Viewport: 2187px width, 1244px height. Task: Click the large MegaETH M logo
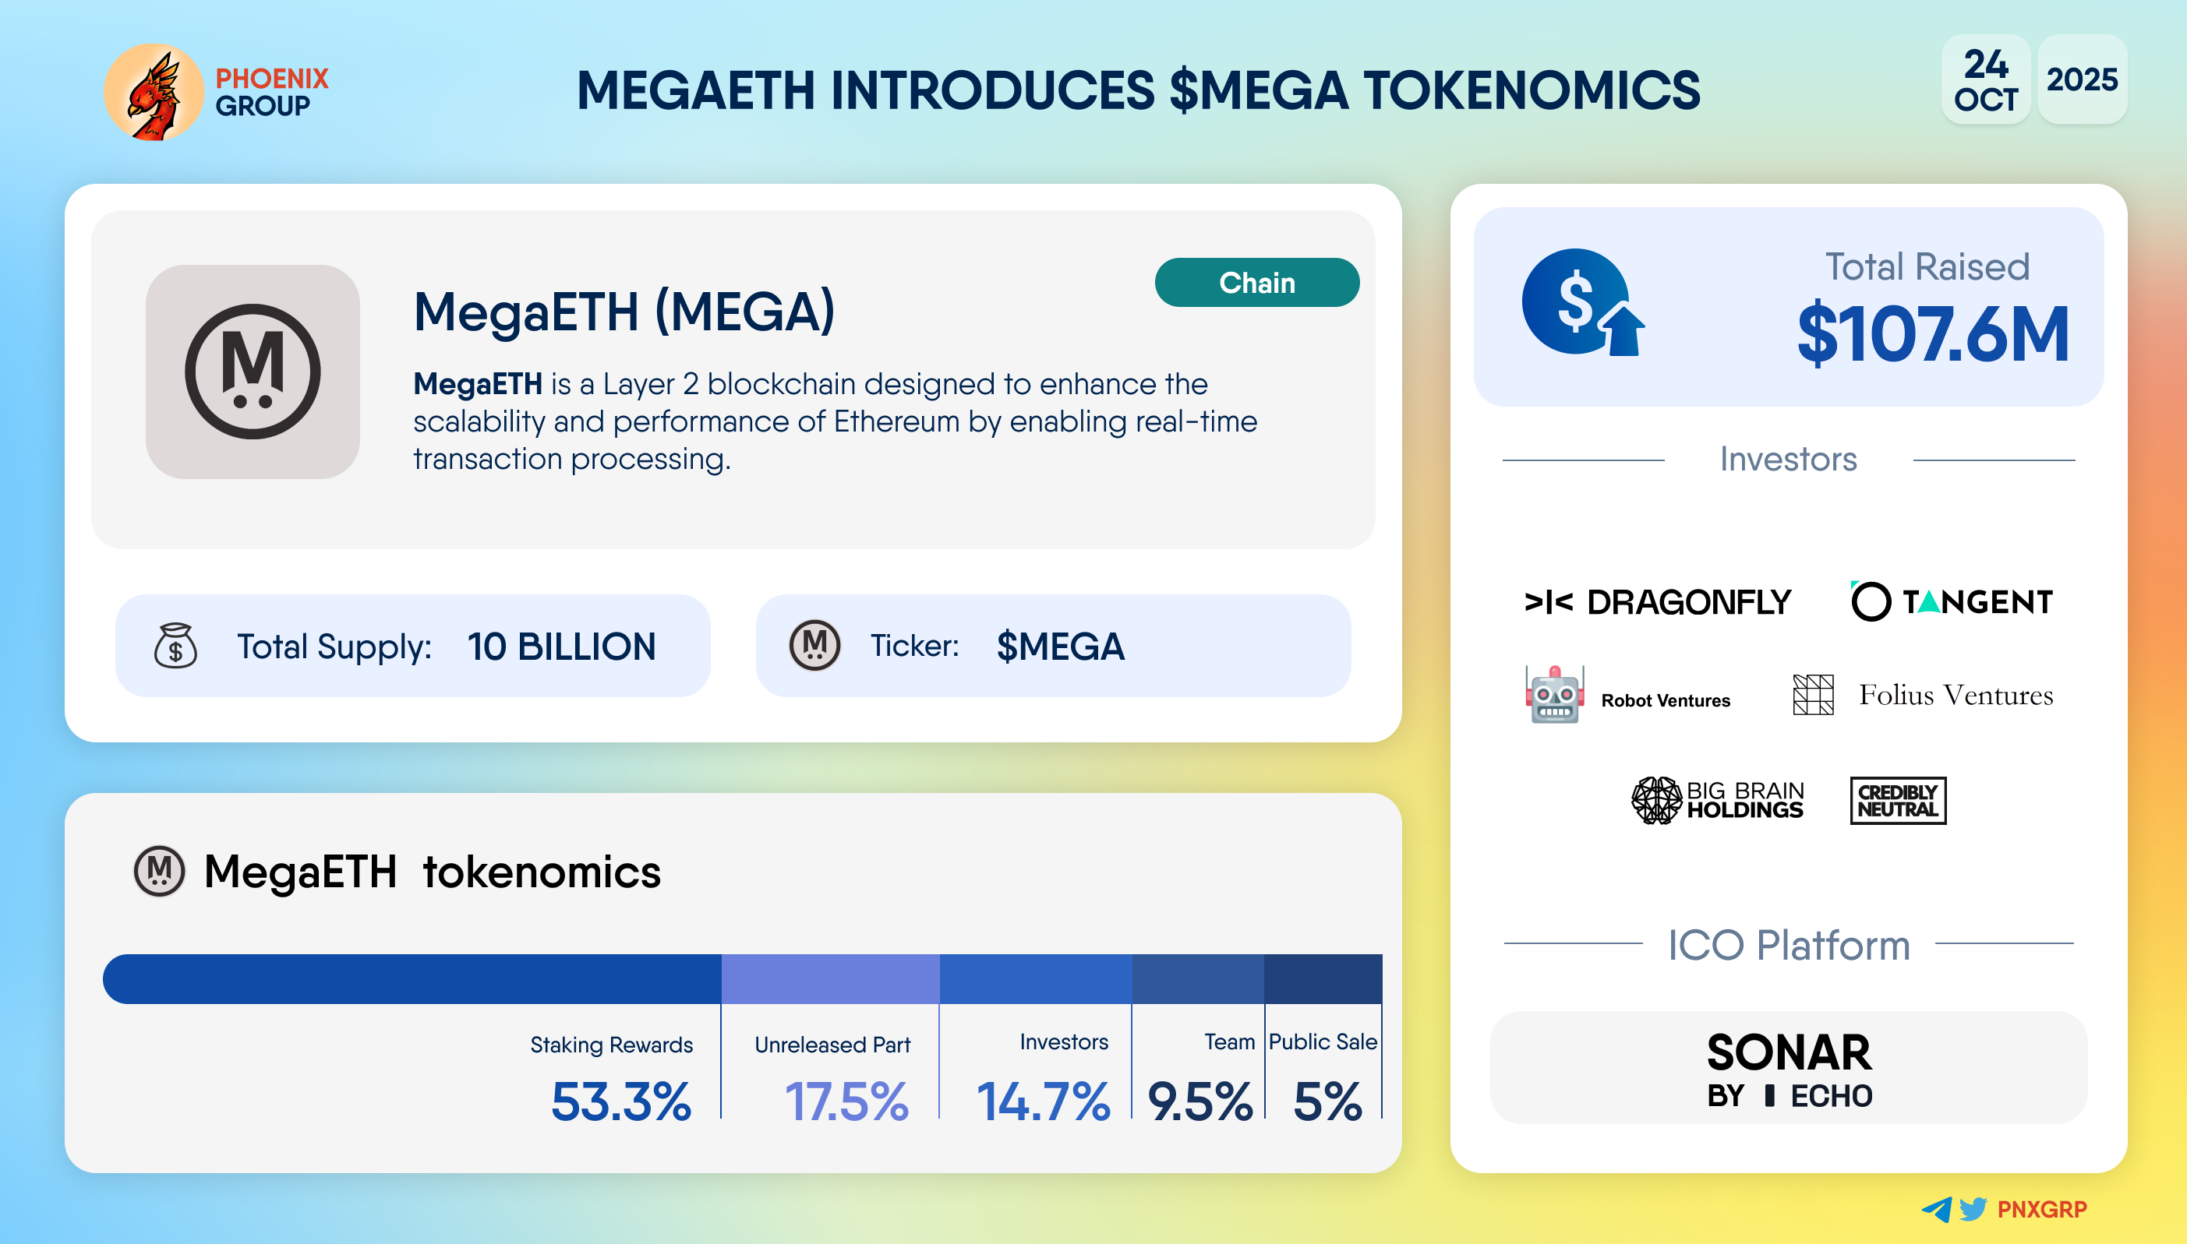[252, 372]
